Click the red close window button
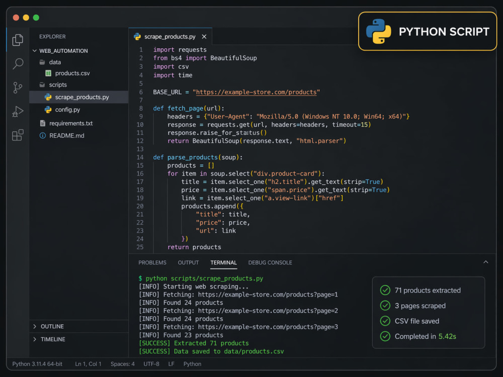This screenshot has width=503, height=377. [16, 18]
